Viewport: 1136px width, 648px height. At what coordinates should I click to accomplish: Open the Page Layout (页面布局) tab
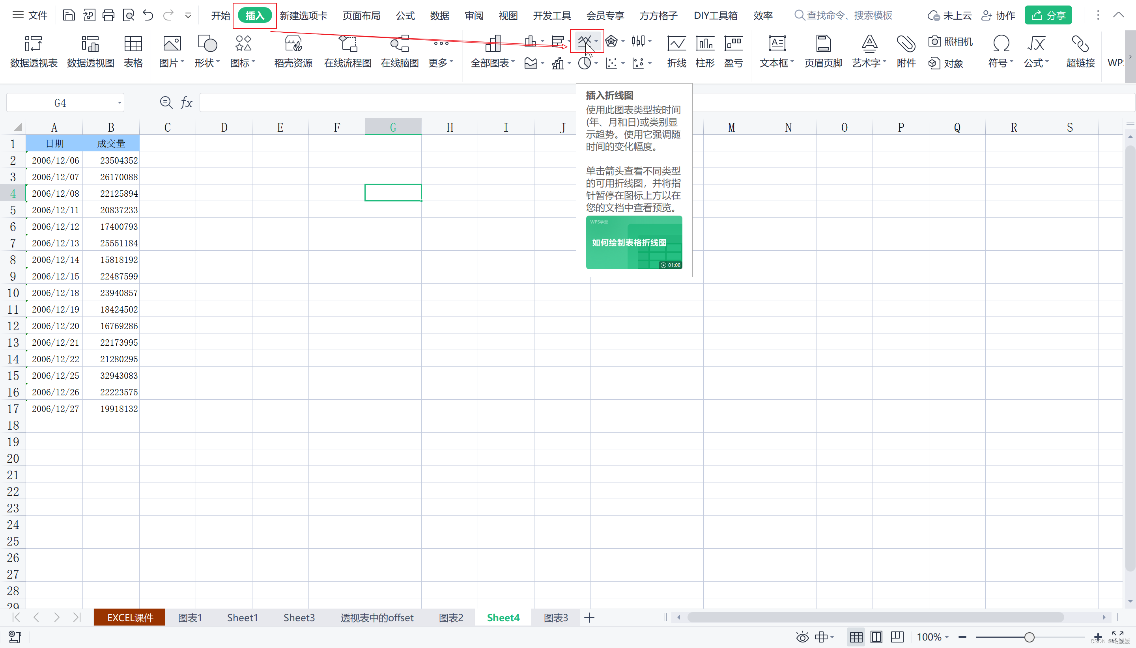click(361, 16)
